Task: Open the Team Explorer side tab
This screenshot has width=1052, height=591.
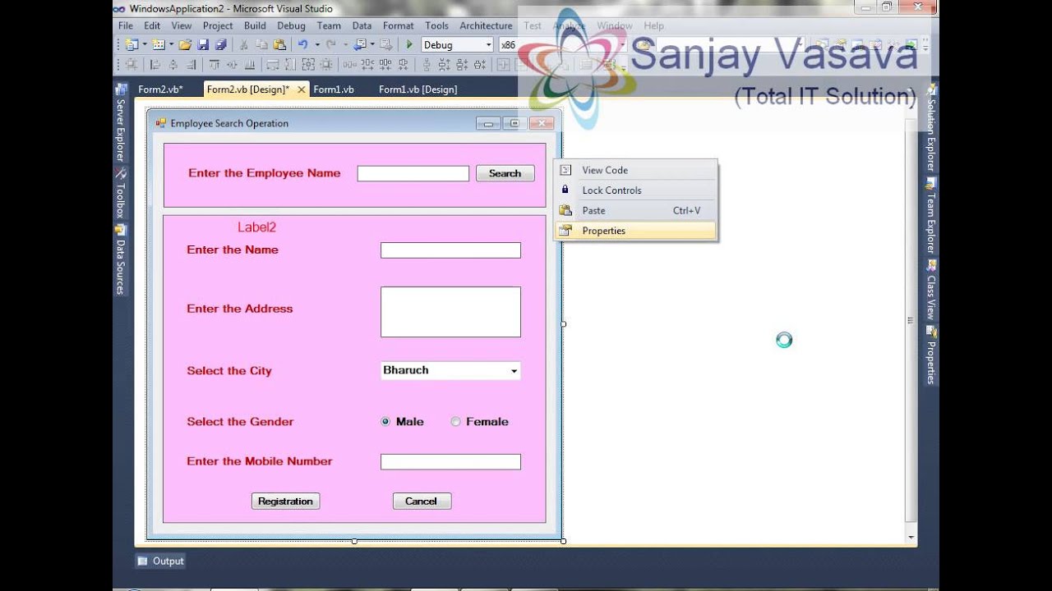Action: coord(931,215)
